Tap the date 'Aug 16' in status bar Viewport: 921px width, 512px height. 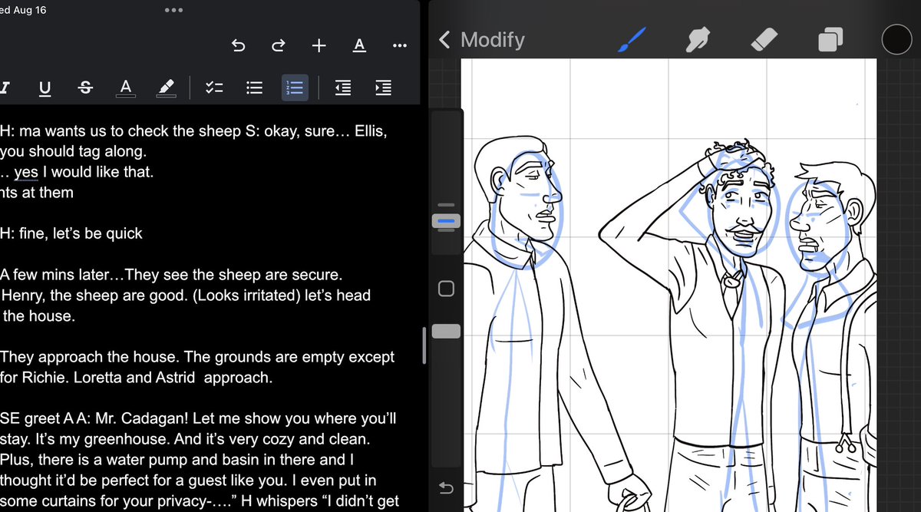(30, 11)
